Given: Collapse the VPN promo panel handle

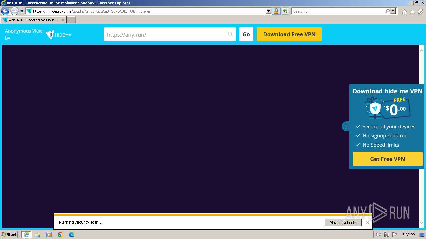Looking at the screenshot, I should [x=346, y=126].
